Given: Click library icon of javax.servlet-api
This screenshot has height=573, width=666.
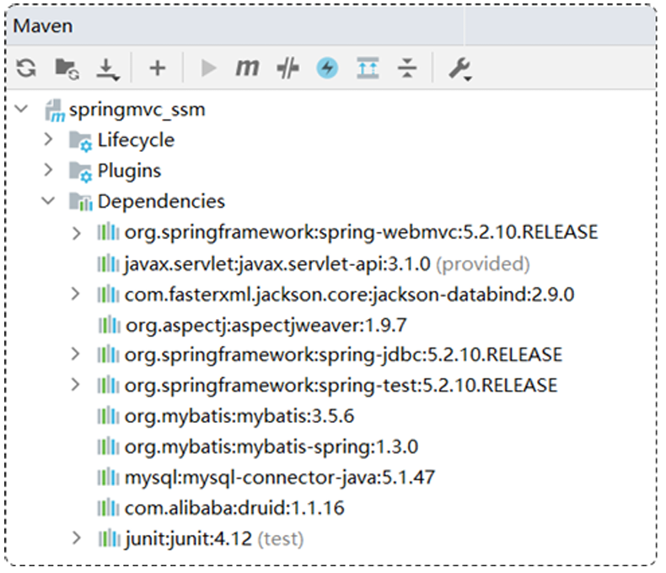Looking at the screenshot, I should tap(108, 263).
